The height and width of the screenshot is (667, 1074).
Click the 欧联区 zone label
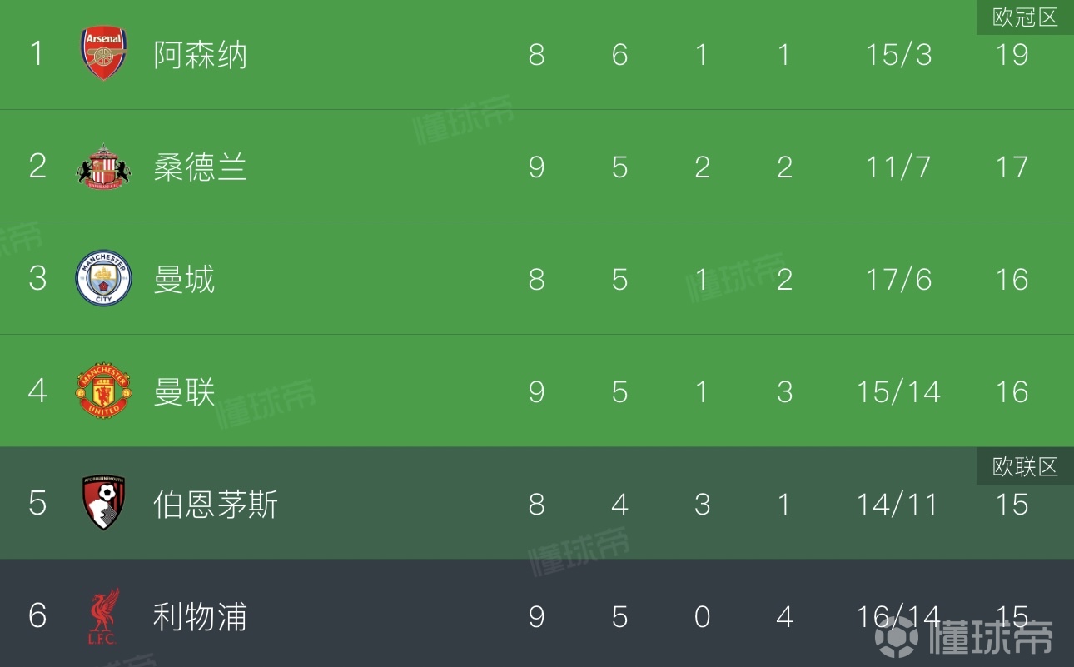tap(1025, 467)
